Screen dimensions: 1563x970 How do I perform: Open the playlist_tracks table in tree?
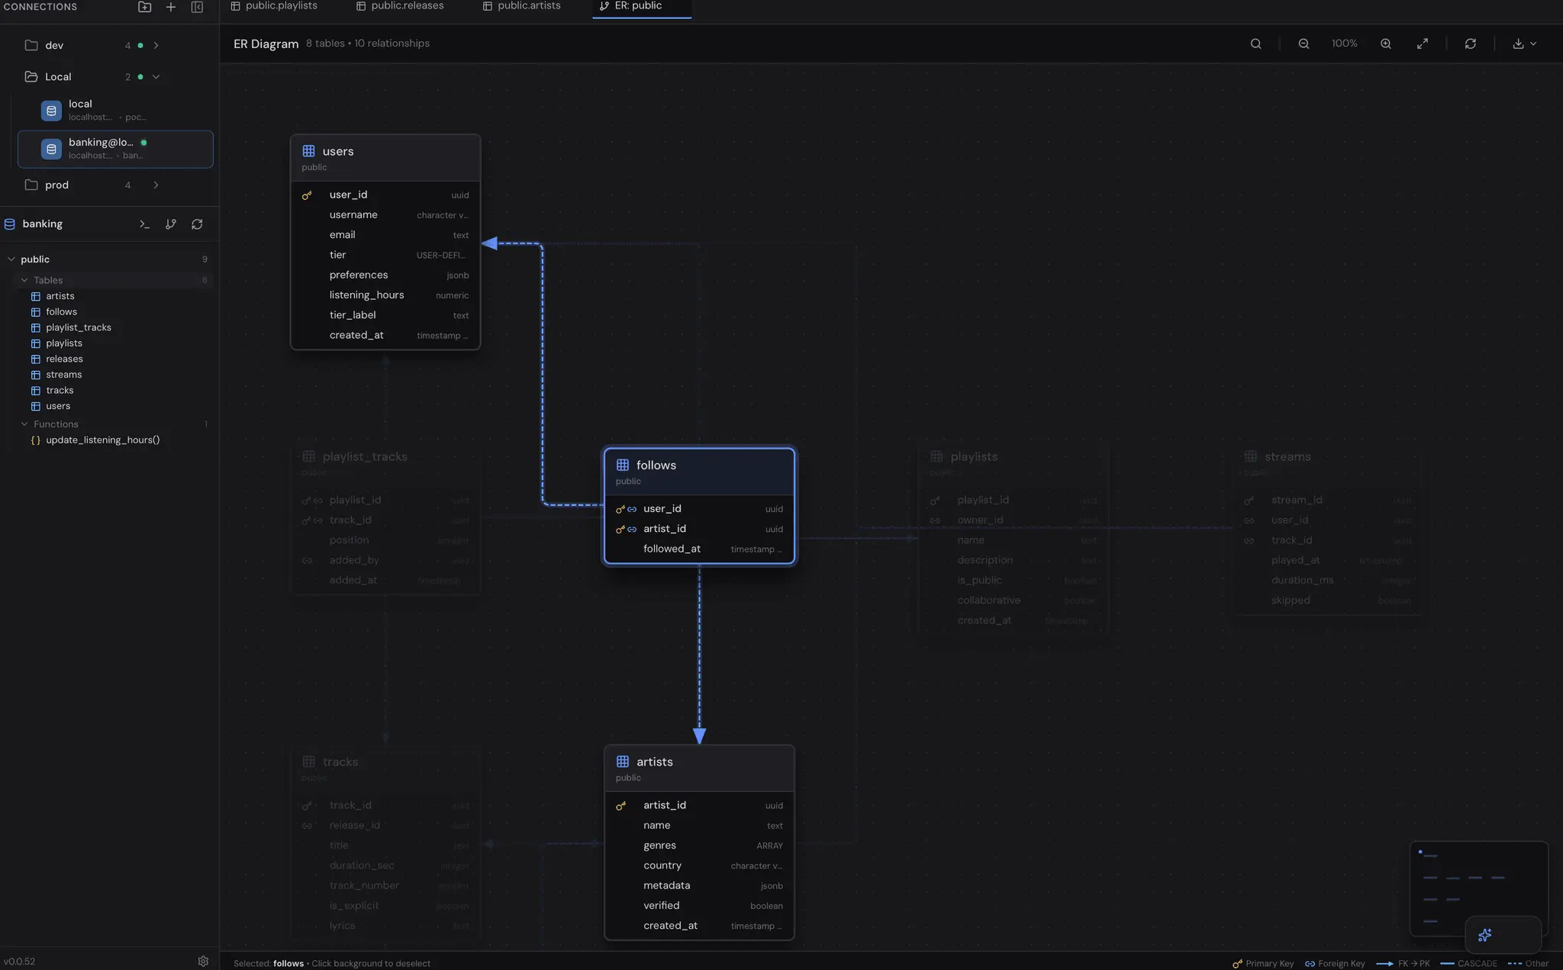click(x=78, y=327)
